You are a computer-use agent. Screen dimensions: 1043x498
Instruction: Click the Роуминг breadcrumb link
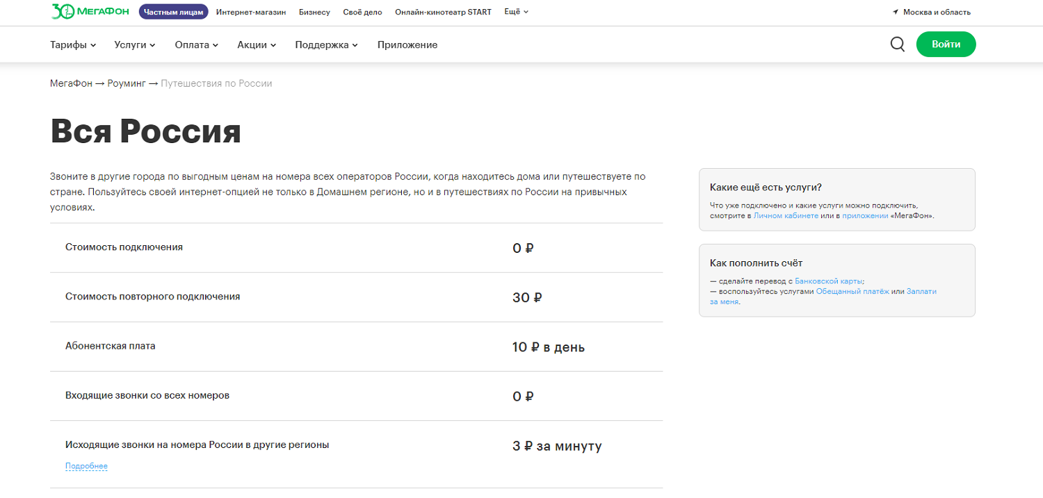pyautogui.click(x=127, y=83)
